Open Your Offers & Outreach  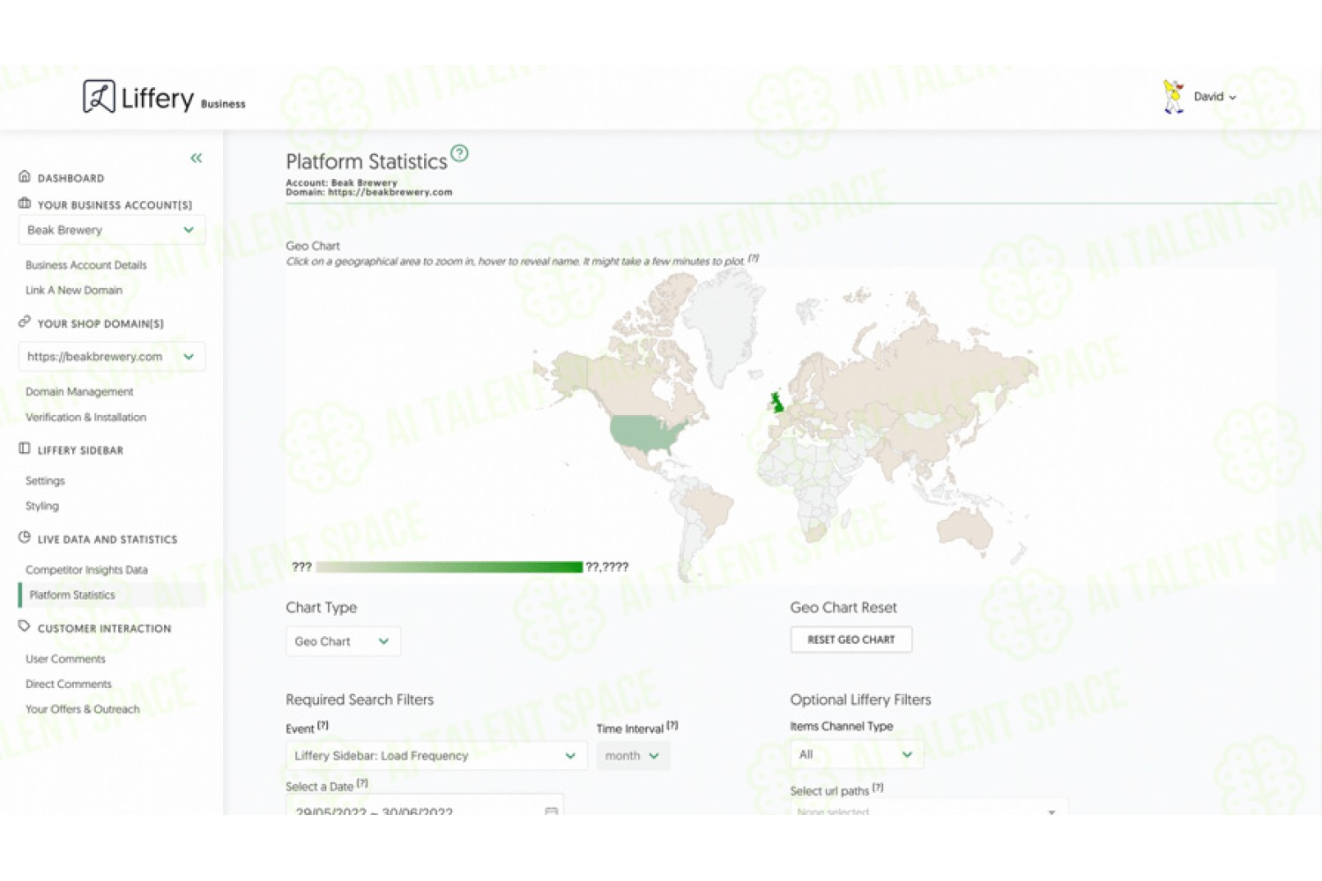click(x=83, y=708)
